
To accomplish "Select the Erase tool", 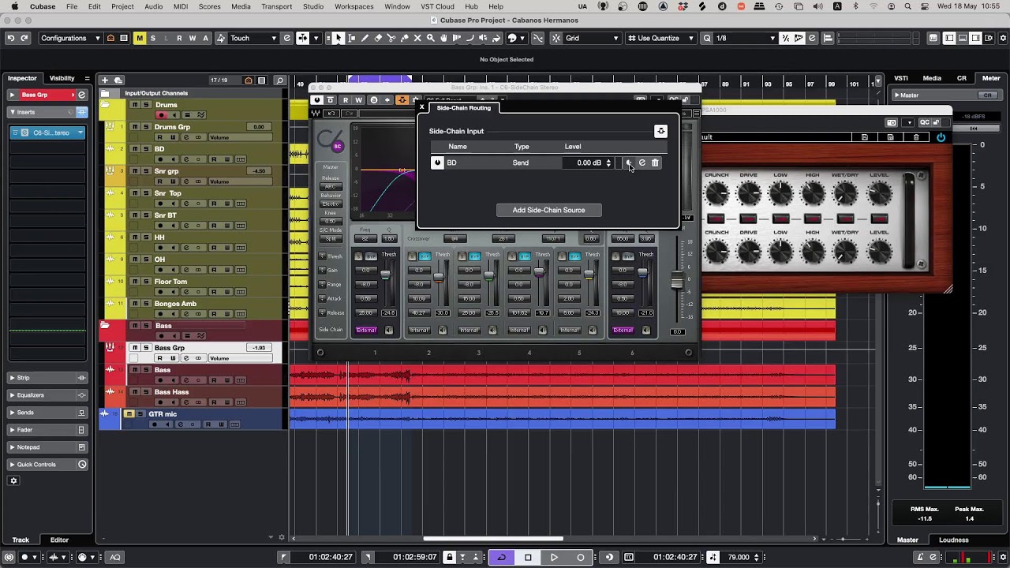I will (378, 38).
